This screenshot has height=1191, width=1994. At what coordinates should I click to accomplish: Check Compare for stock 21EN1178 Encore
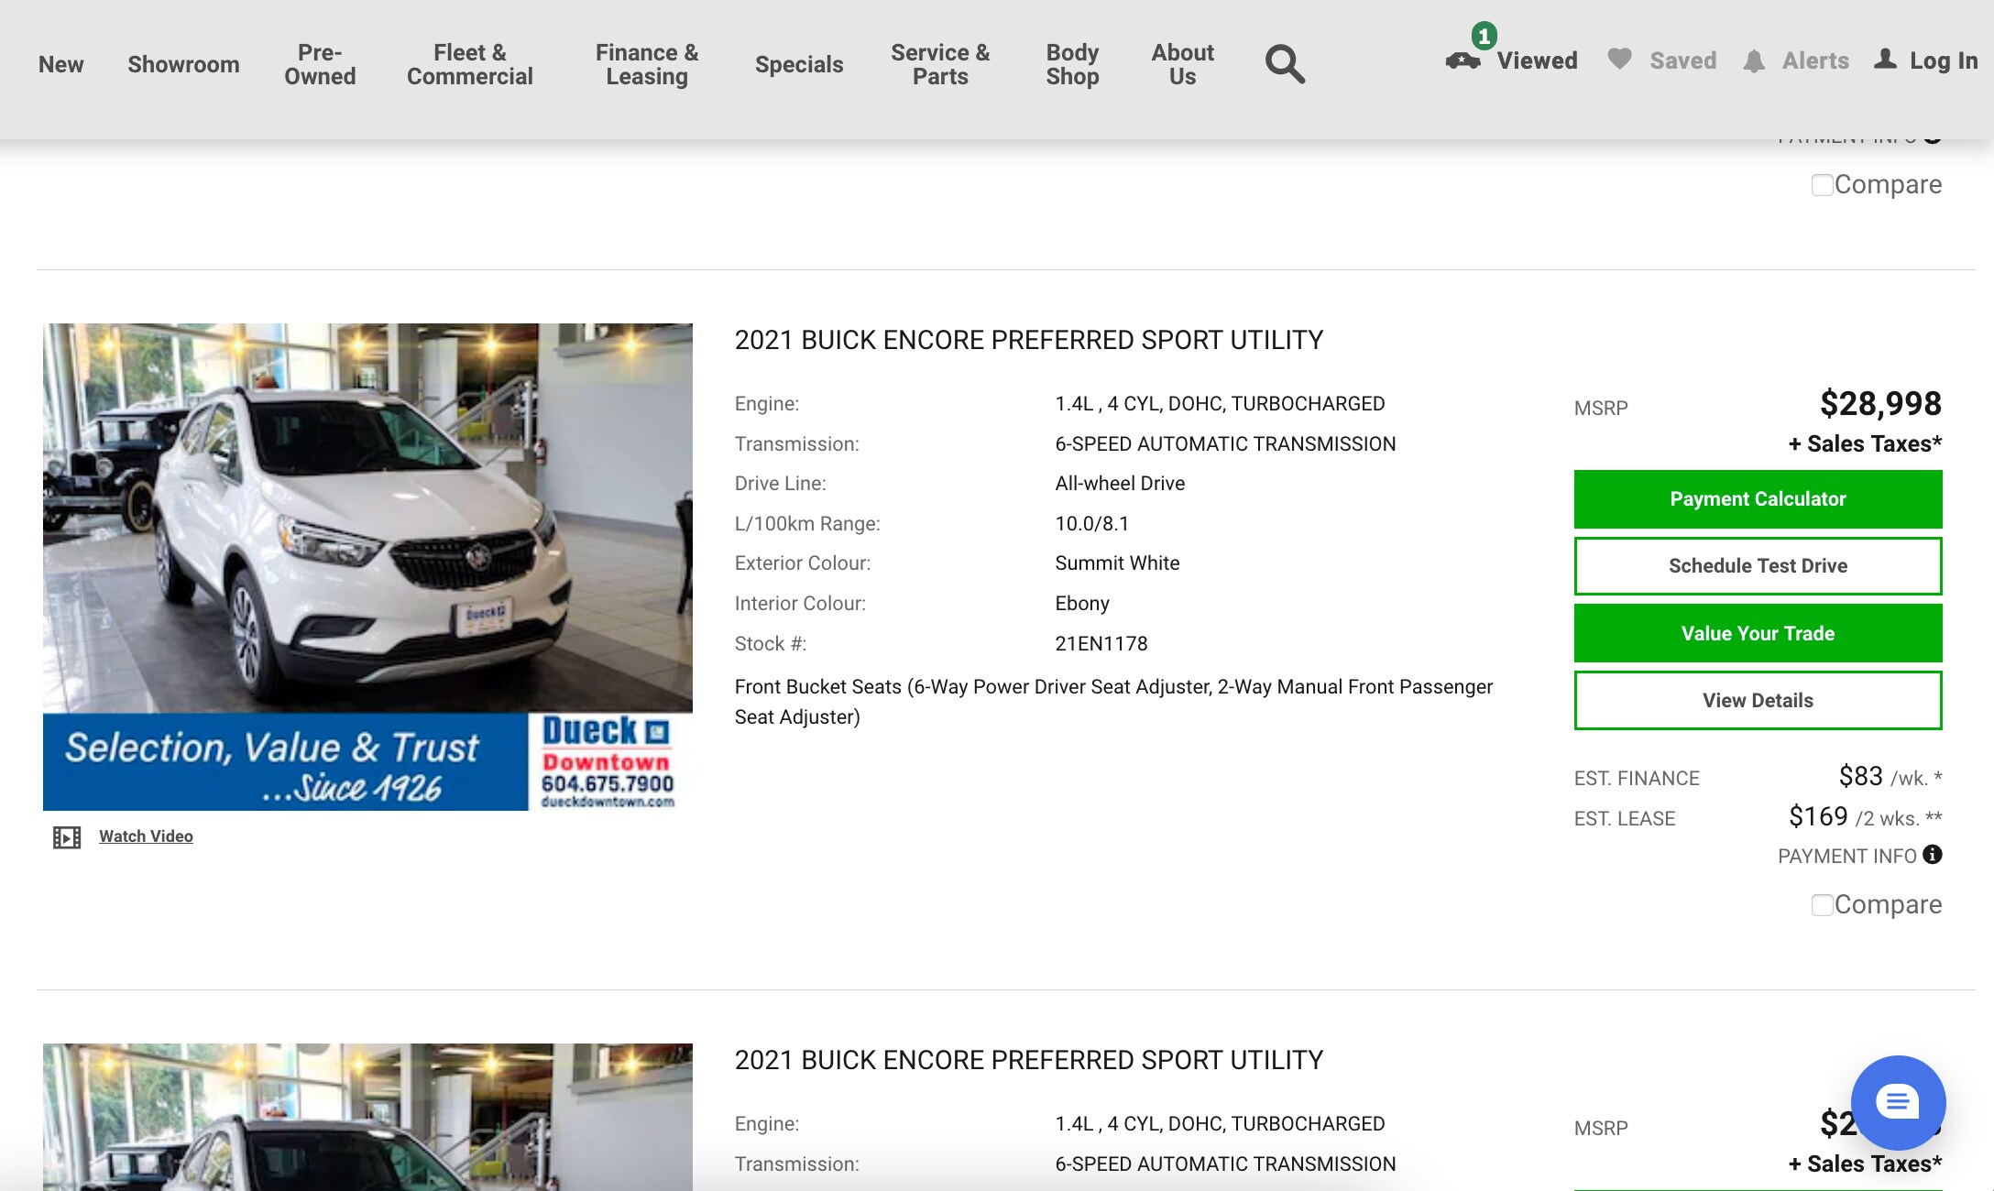1822,905
